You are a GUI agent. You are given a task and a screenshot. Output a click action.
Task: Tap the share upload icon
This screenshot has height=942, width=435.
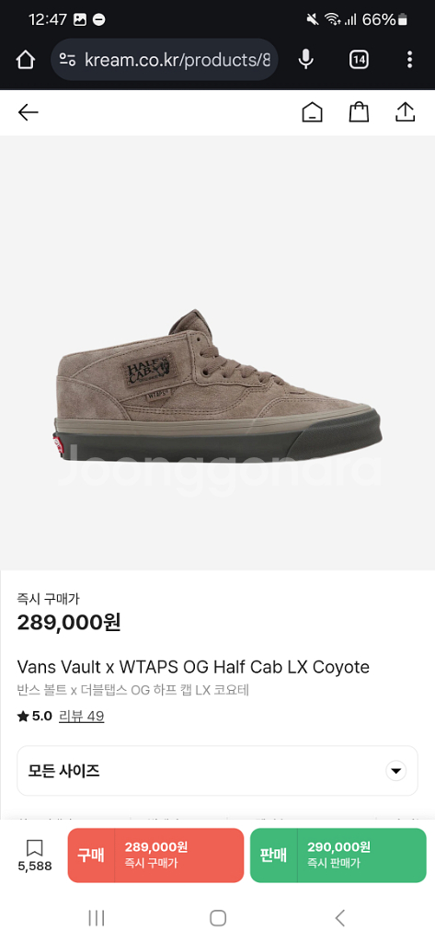point(406,111)
